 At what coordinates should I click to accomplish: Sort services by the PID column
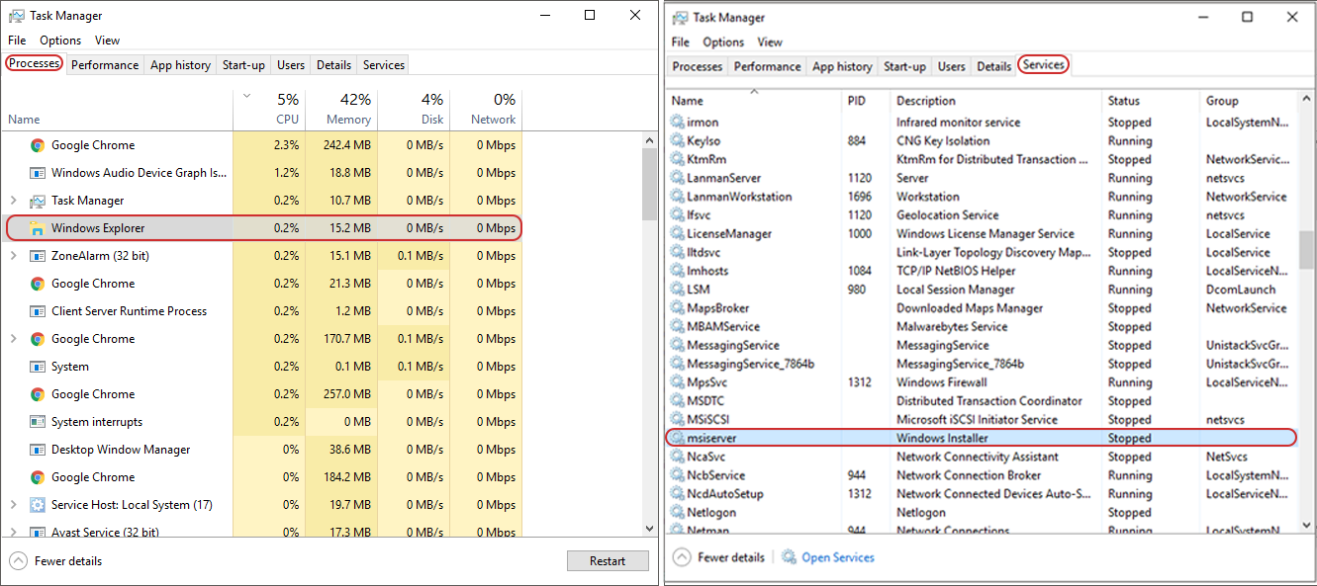click(866, 101)
